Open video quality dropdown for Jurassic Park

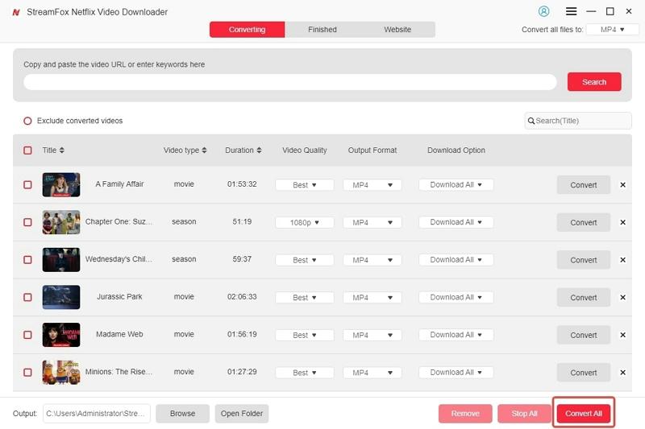[x=305, y=298]
